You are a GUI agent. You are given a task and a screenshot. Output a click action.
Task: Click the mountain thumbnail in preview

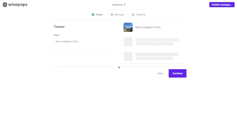click(128, 27)
